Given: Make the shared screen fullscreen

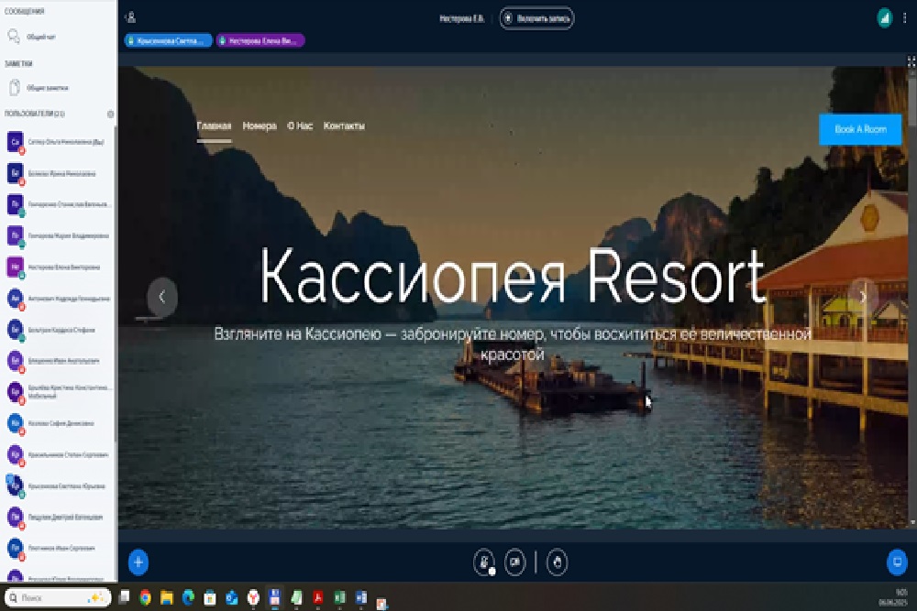Looking at the screenshot, I should (x=911, y=61).
